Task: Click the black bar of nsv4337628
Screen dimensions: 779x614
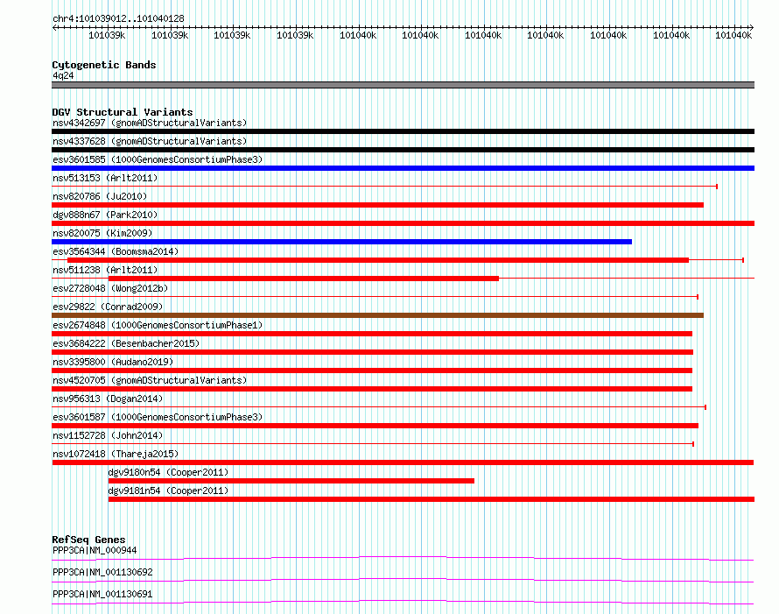Action: (403, 150)
